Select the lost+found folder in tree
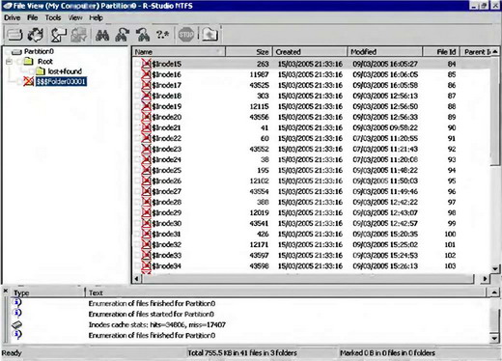This screenshot has width=502, height=361. [65, 71]
